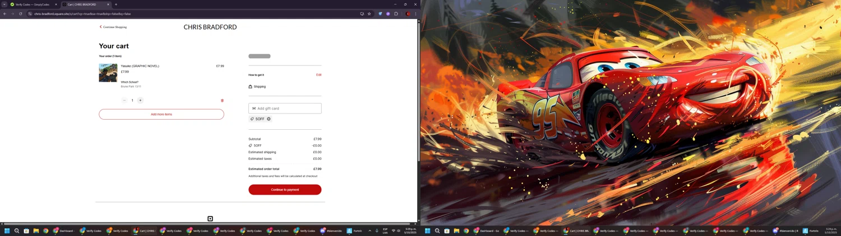Open the Chrome extensions puzzle icon

point(396,13)
